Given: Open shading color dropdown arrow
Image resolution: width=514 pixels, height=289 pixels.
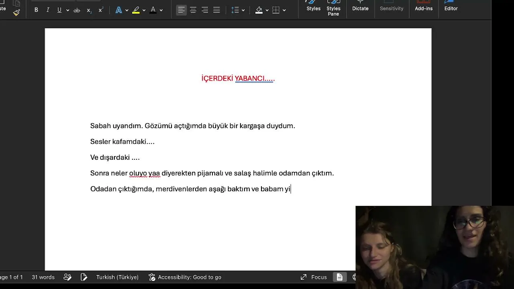Looking at the screenshot, I should (x=267, y=10).
